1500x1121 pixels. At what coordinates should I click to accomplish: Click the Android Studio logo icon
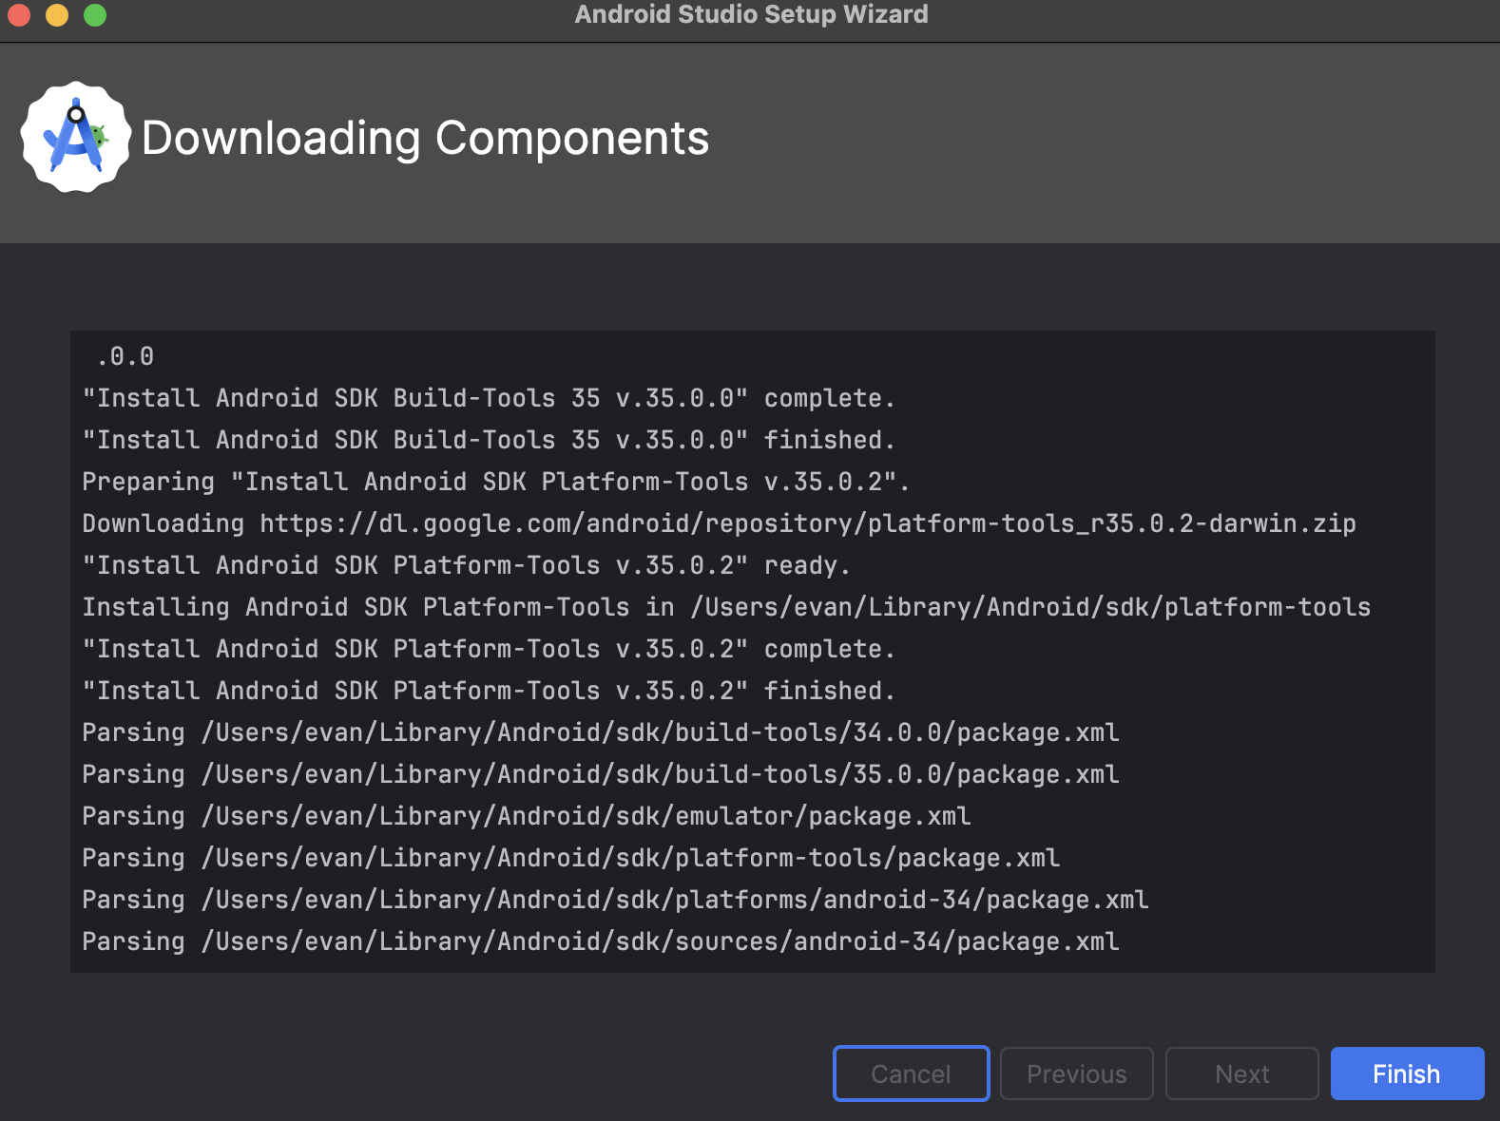76,137
